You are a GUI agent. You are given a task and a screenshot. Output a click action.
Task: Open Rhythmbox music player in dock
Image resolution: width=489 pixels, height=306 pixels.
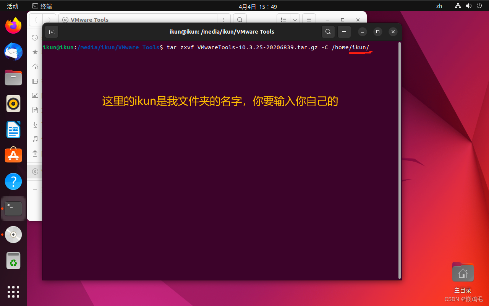click(13, 104)
